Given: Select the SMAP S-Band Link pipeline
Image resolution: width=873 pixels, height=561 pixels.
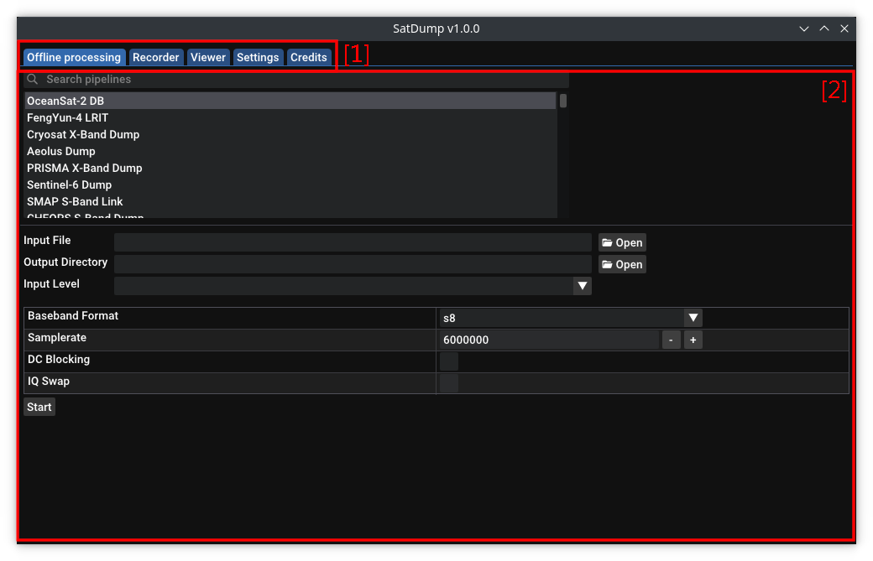Looking at the screenshot, I should (x=290, y=201).
